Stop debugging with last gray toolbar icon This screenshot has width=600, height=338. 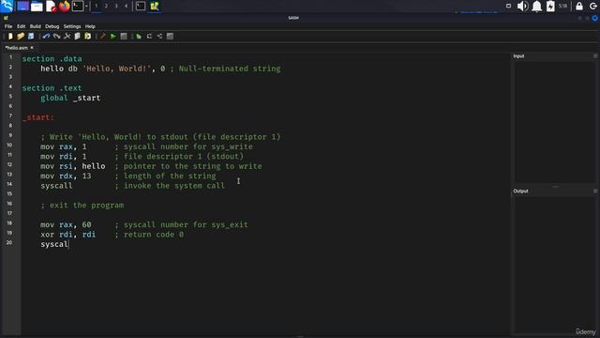pyautogui.click(x=170, y=36)
